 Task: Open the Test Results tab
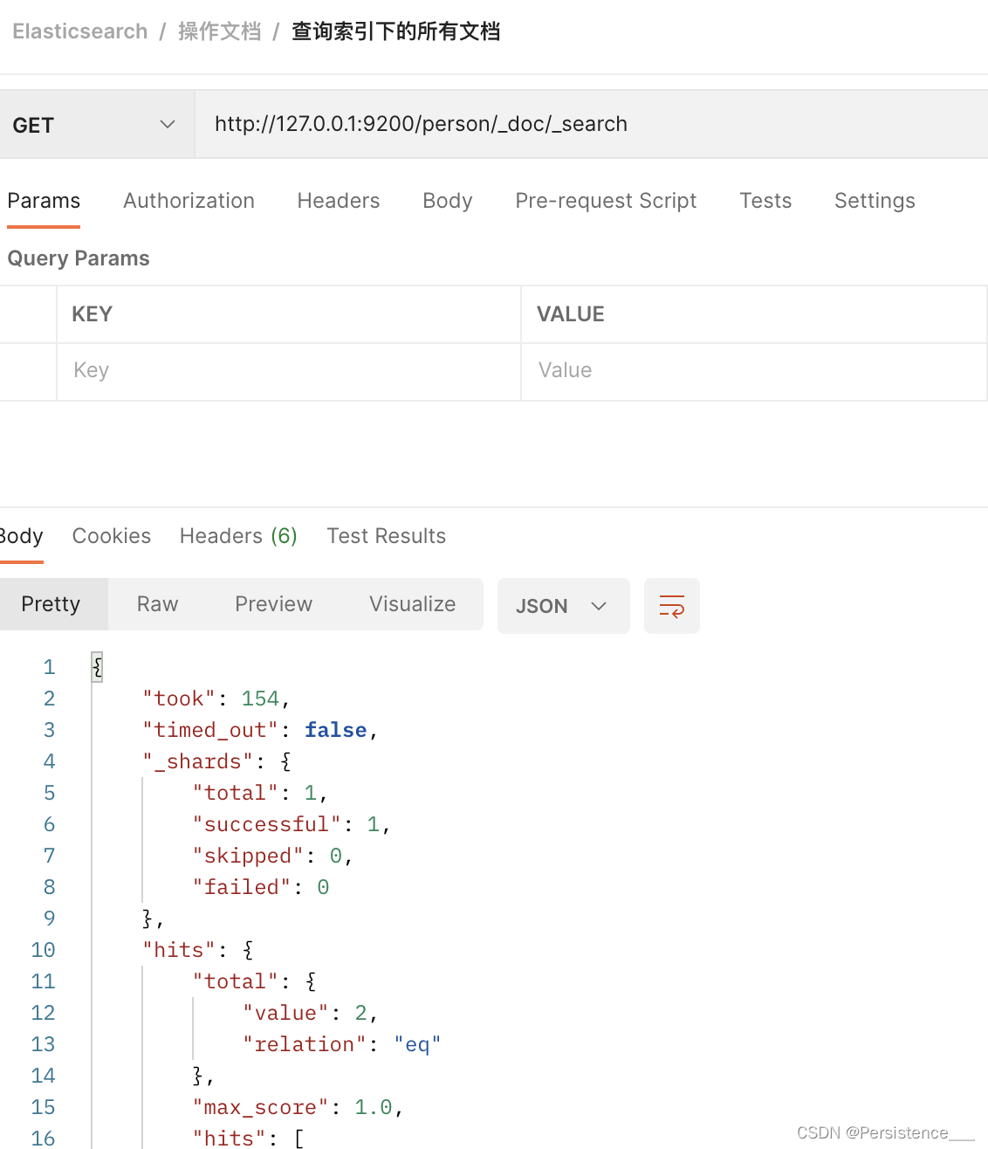pos(386,536)
